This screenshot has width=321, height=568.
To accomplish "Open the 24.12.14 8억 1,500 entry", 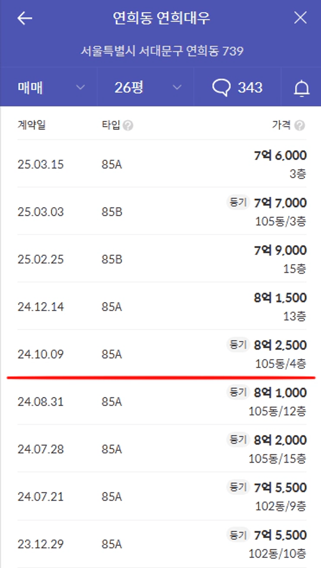I will click(x=161, y=306).
